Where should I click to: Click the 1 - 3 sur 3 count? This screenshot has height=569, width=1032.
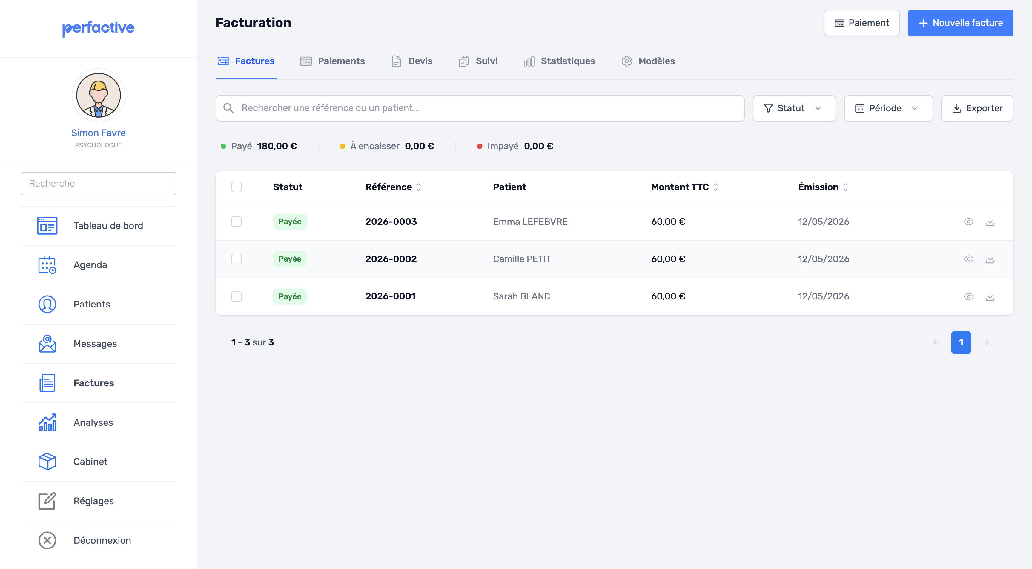pyautogui.click(x=252, y=342)
